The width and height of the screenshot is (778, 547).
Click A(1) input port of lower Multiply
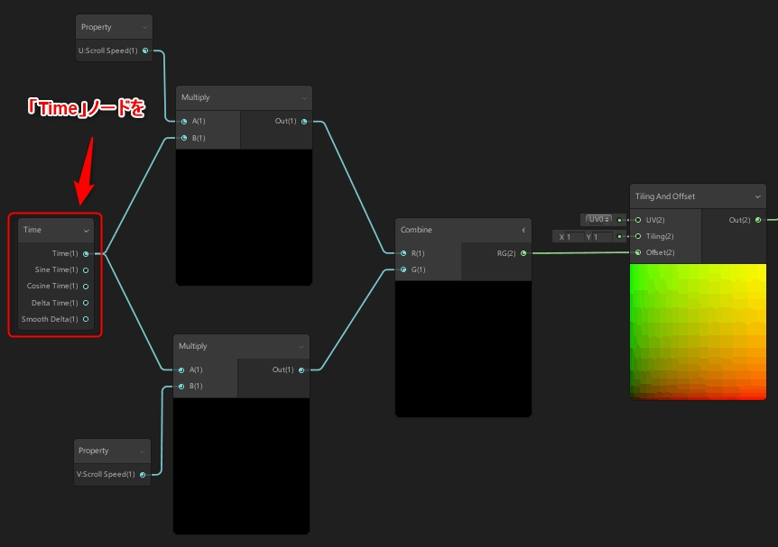click(181, 370)
